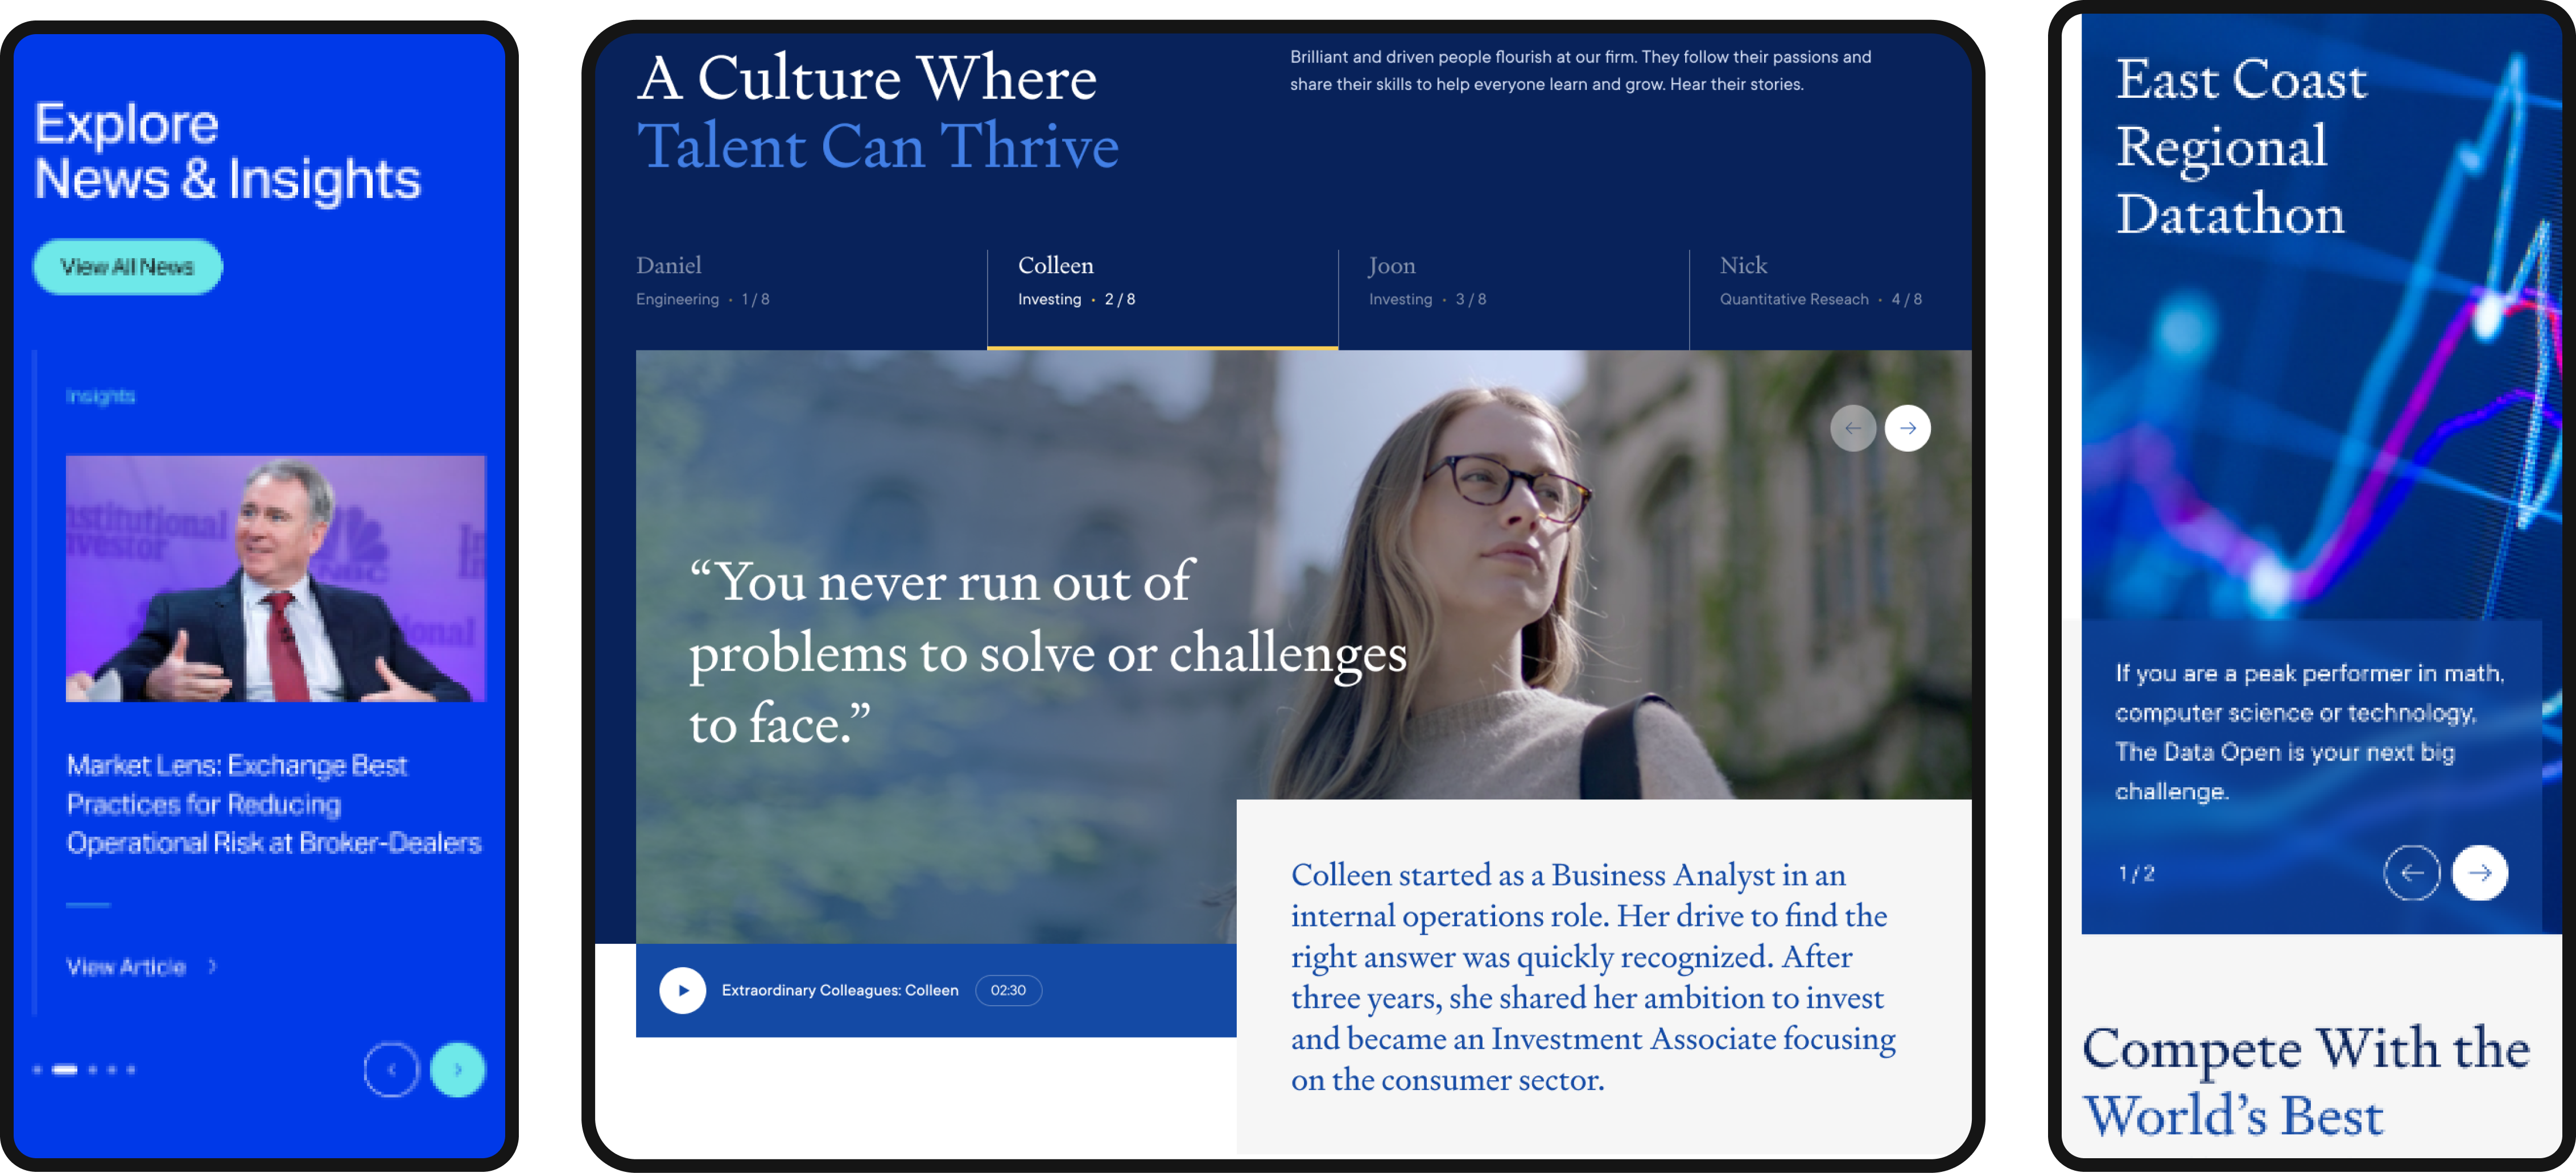Click the Extraordinary Colleagues: Colleen video title

[x=840, y=990]
